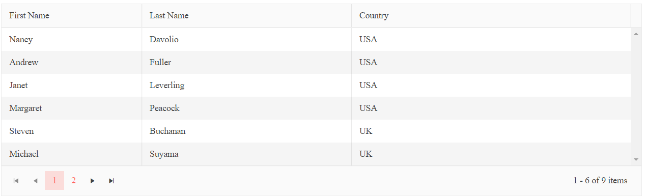Click the Janet first name cell
The height and width of the screenshot is (196, 646).
pyautogui.click(x=72, y=85)
